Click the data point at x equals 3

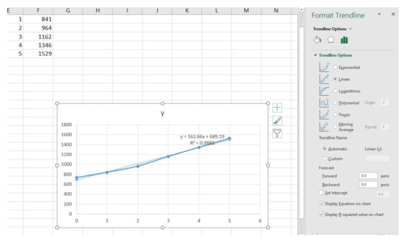coord(168,156)
